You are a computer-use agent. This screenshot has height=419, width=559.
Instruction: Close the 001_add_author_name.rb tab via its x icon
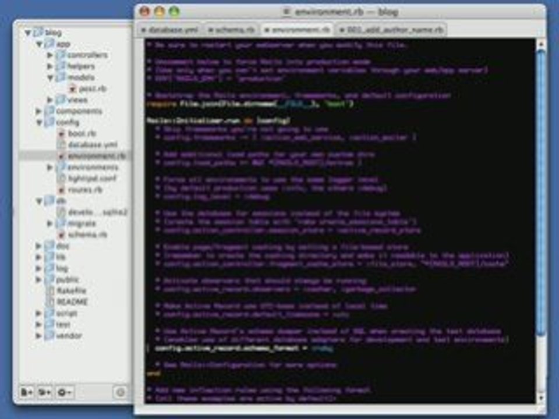click(x=342, y=30)
